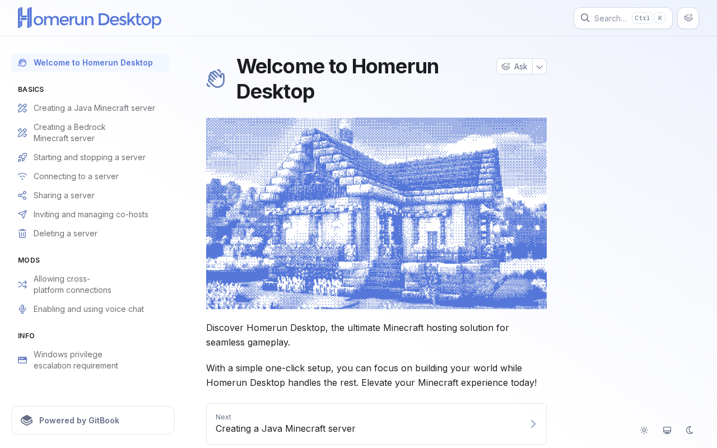The height and width of the screenshot is (448, 717).
Task: Click the share icon for sharing a server
Action: click(22, 195)
